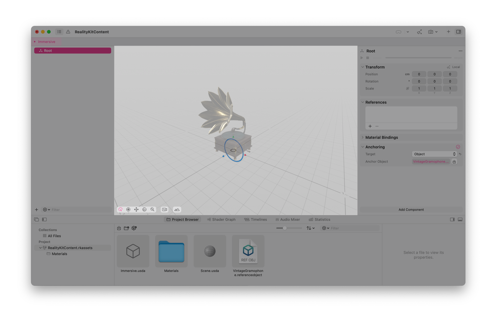This screenshot has width=501, height=316.
Task: Click the zoom magnifier tool icon
Action: click(152, 210)
